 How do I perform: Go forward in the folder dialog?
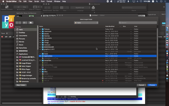(x=20, y=23)
